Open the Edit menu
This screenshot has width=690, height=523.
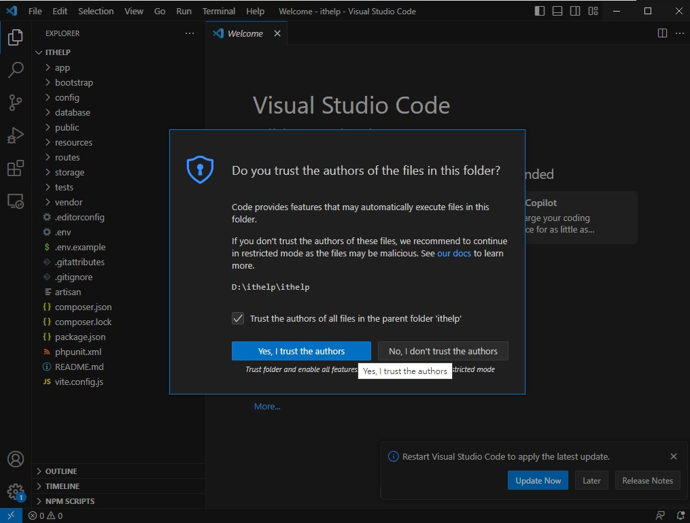[60, 11]
